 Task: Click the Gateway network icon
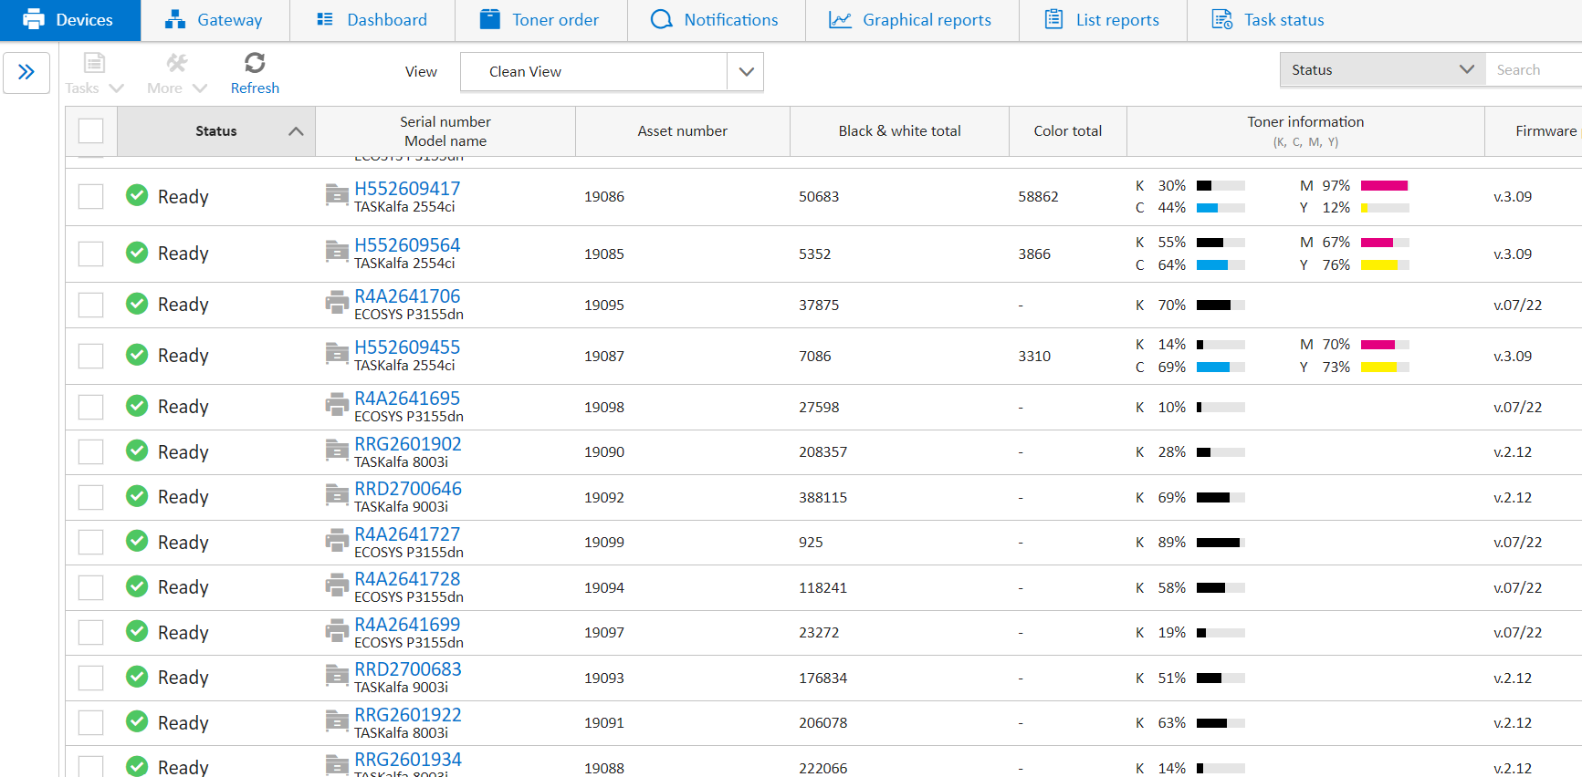175,19
